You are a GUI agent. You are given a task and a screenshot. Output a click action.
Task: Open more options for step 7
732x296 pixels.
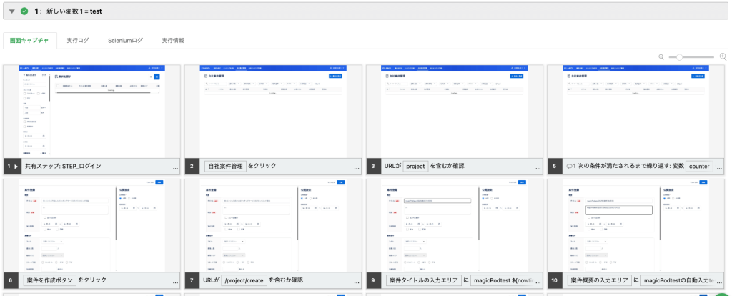point(357,282)
